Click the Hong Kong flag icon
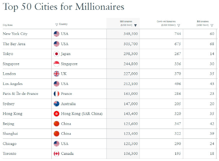Viewport: 219px width, 161px height. point(56,114)
